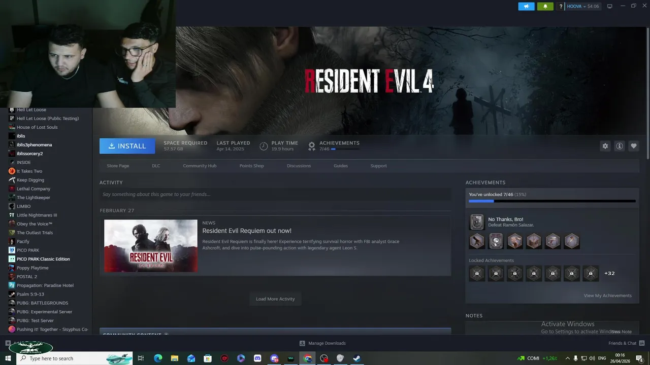This screenshot has width=650, height=365.
Task: Open the ENG language selector
Action: 602,358
